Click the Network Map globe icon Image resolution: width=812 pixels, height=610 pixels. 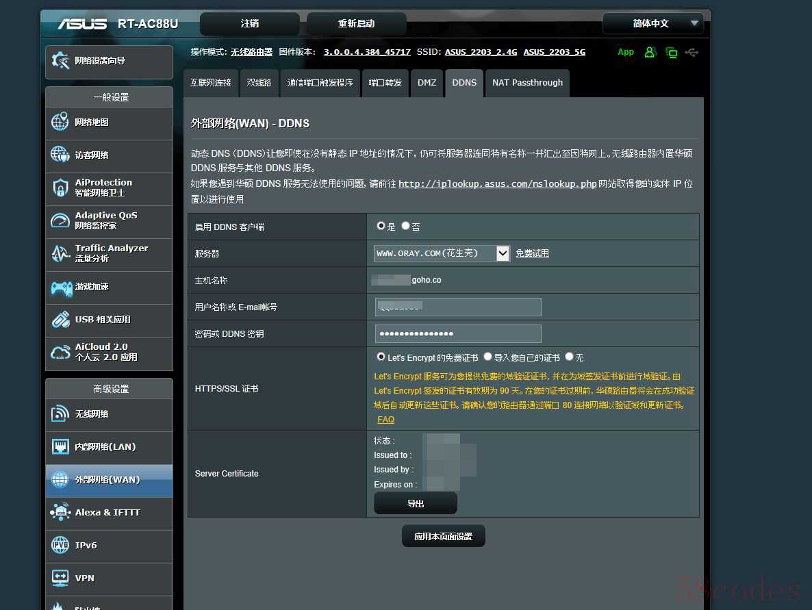(x=60, y=123)
